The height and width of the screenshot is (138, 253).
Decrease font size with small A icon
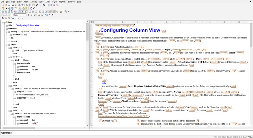(x=34, y=9)
